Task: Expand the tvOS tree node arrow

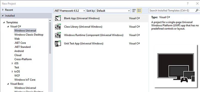Action: click(x=12, y=72)
